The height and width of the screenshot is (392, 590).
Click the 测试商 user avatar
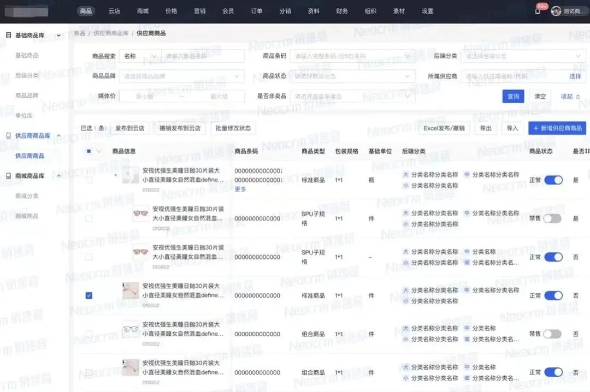pyautogui.click(x=556, y=10)
